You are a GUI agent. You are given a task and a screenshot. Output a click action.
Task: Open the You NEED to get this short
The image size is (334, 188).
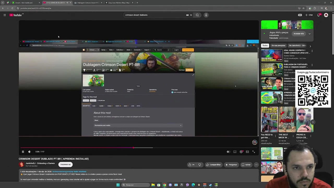tap(269, 120)
